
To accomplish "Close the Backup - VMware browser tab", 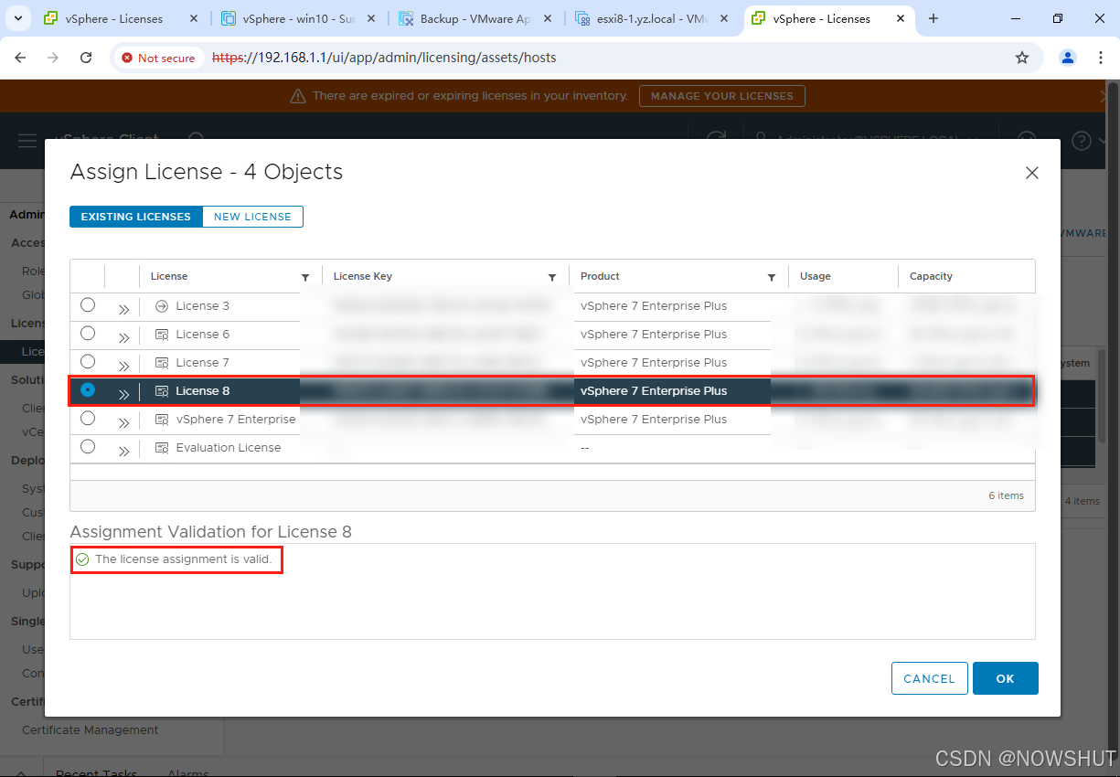I will click(548, 18).
